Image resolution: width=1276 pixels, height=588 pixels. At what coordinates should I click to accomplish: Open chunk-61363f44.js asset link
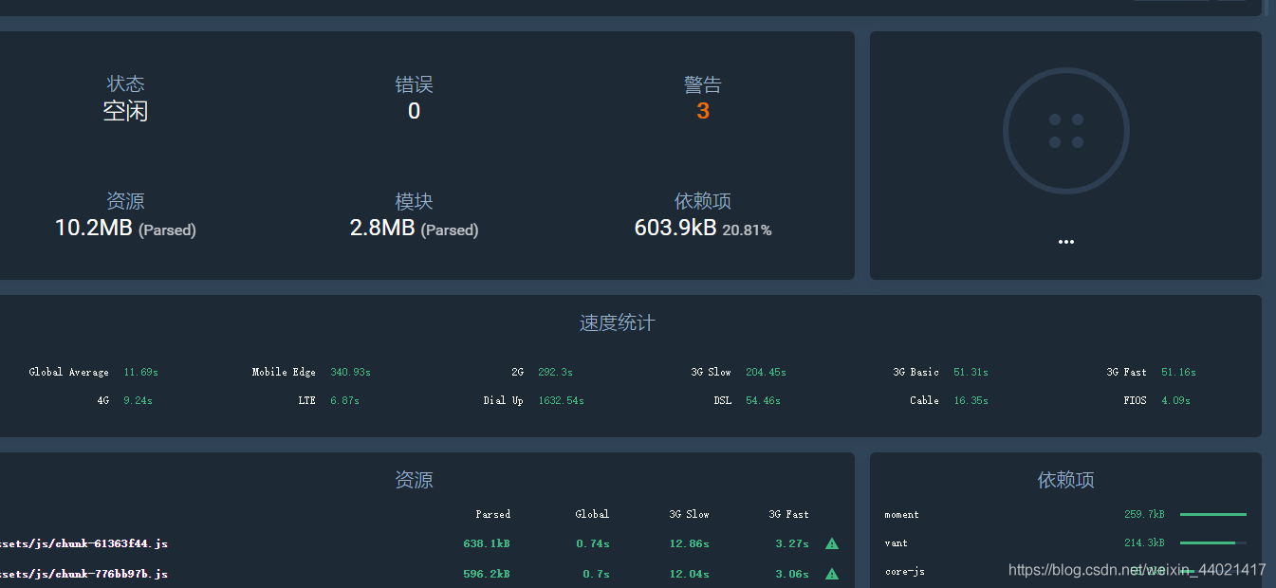[83, 543]
